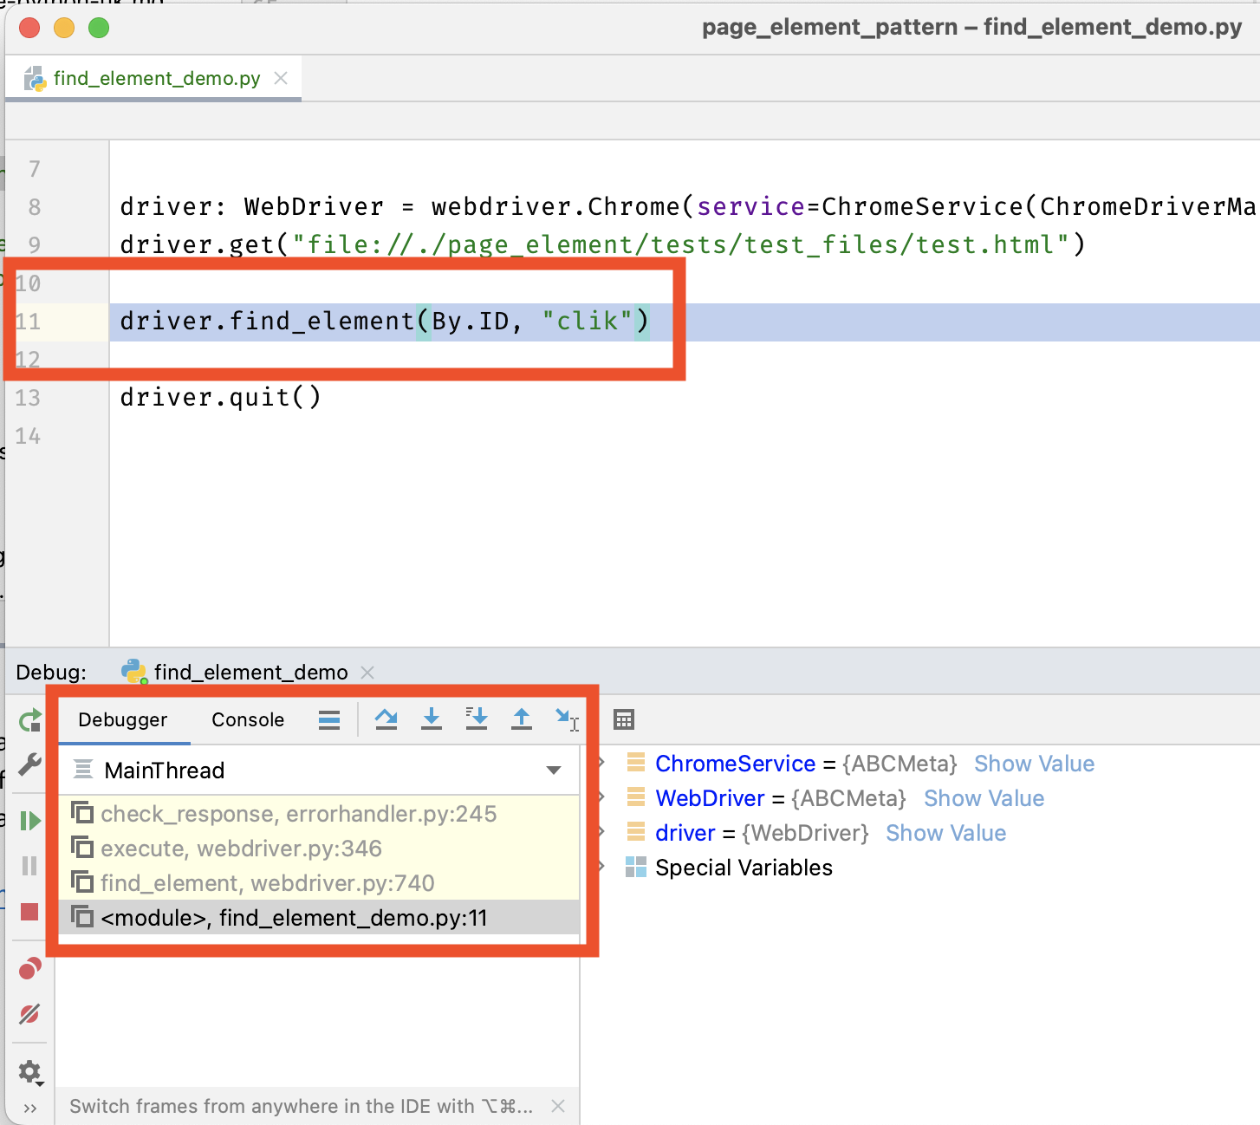Stop debugging with red square
Image resolution: width=1260 pixels, height=1125 pixels.
pos(29,912)
